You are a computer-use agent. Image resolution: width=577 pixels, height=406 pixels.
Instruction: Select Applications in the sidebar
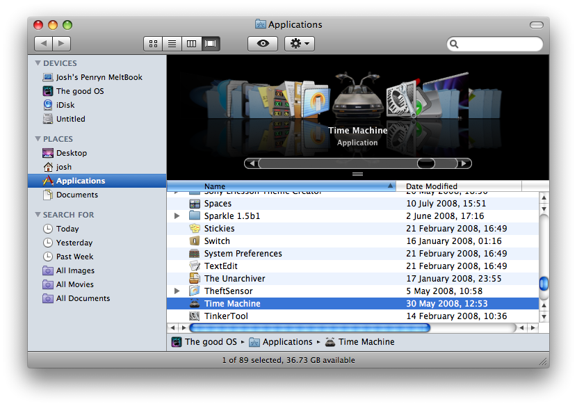click(x=97, y=181)
